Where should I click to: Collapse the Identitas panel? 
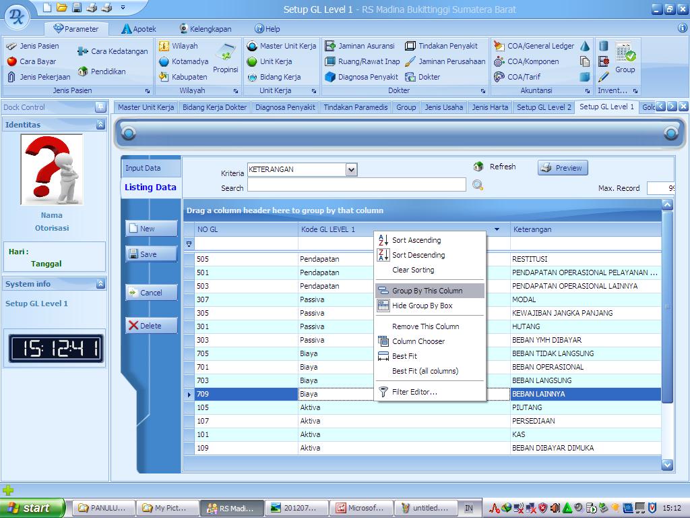point(100,125)
